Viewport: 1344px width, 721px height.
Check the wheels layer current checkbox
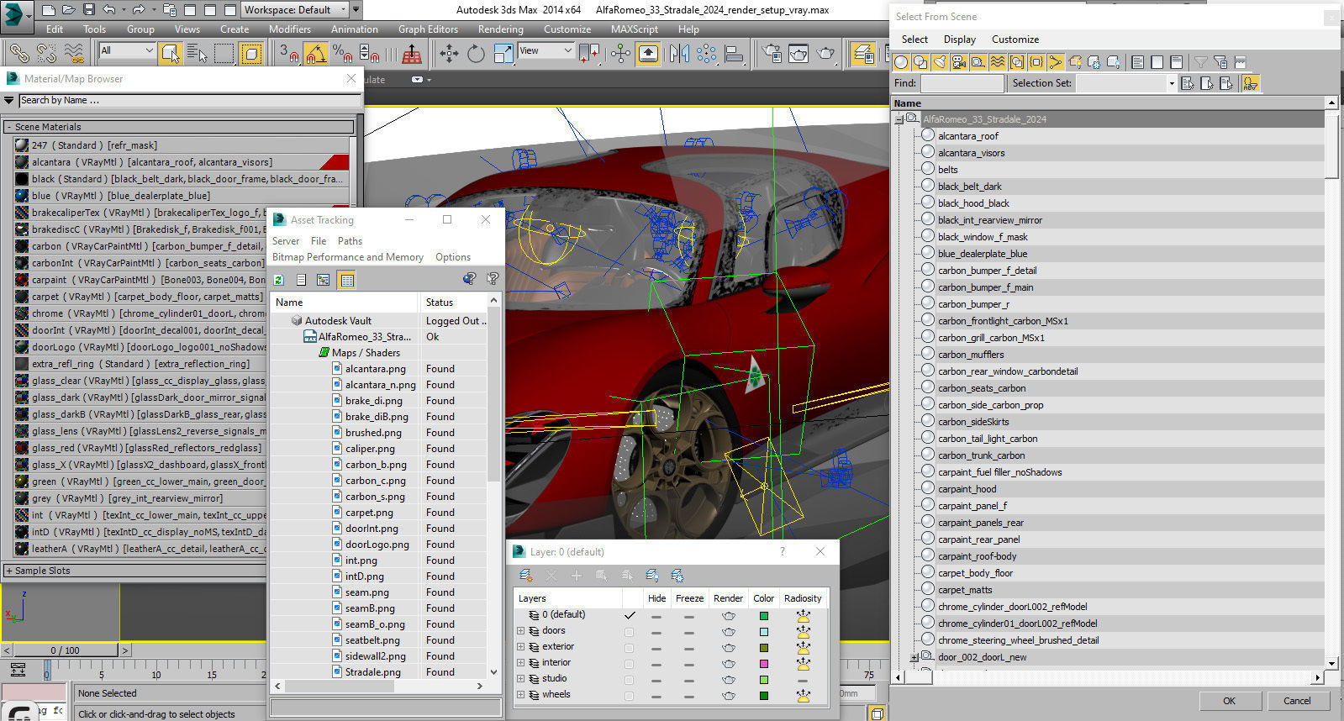pos(629,695)
